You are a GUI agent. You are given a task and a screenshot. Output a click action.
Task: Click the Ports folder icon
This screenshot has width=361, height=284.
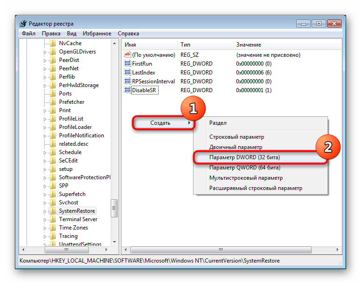tap(53, 94)
